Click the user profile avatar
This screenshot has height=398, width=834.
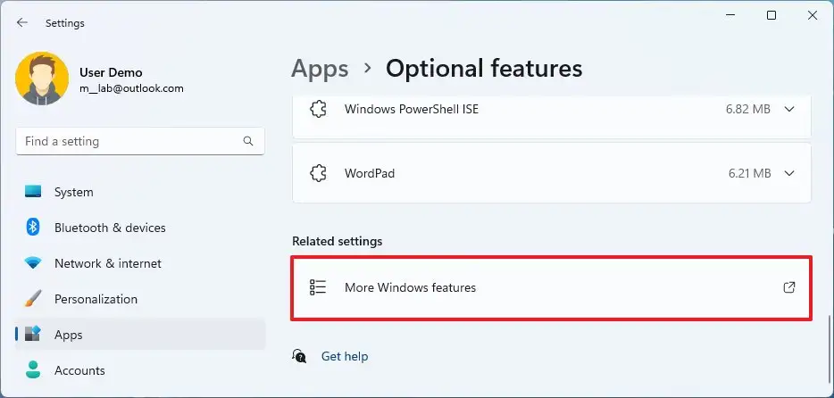pyautogui.click(x=42, y=79)
